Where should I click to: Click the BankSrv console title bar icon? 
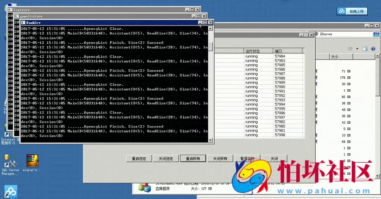[23, 23]
